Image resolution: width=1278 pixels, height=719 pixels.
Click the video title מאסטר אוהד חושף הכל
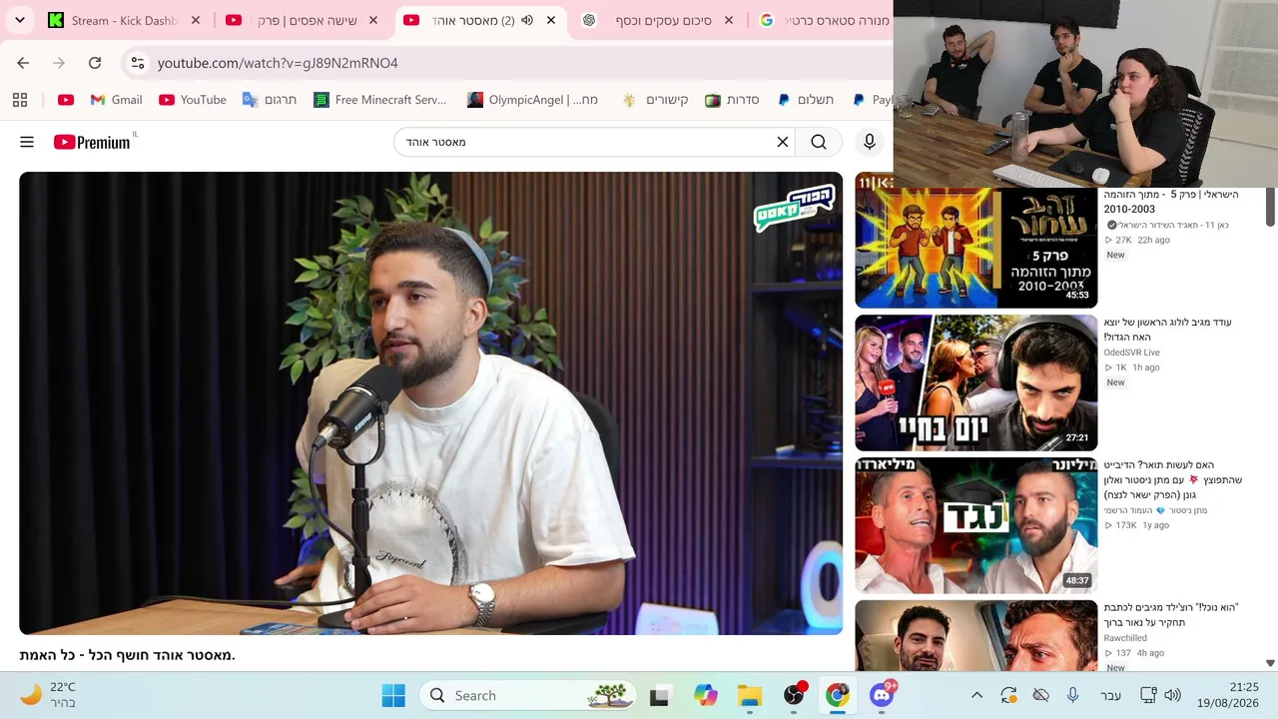127,655
